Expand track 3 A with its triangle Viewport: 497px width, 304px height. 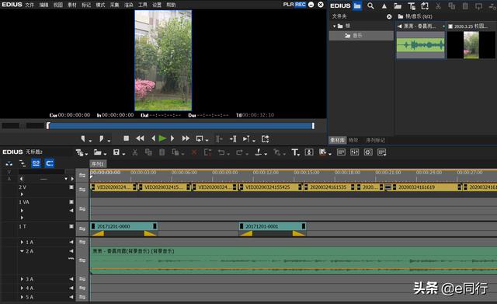pos(22,279)
